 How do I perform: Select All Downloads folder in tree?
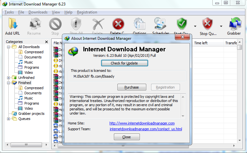[29, 47]
